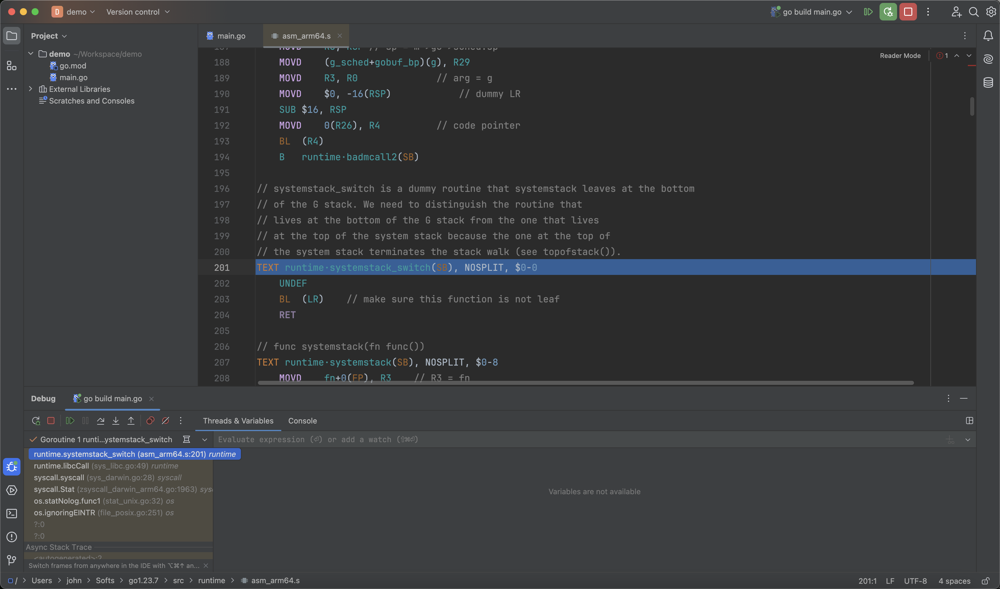Toggle Mute Breakpoints icon

pyautogui.click(x=165, y=421)
